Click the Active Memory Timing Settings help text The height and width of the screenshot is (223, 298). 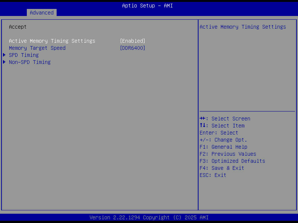coord(242,27)
